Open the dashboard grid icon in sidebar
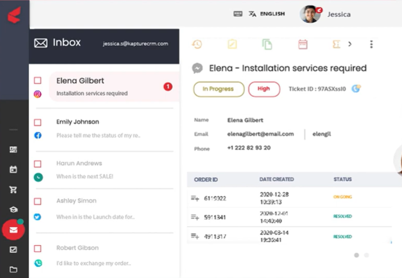This screenshot has width=402, height=278. [13, 149]
